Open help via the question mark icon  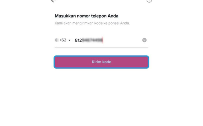click(x=149, y=1)
